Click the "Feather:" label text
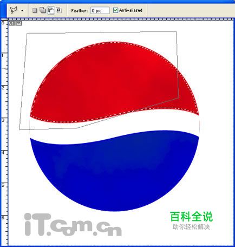Viewport: 235px width, 247px height. click(x=80, y=11)
